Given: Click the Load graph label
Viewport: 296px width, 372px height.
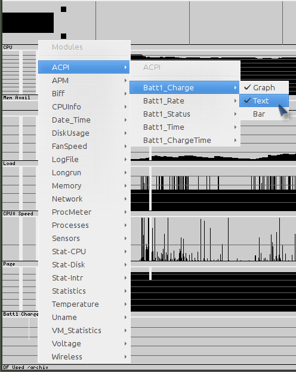Looking at the screenshot, I should coord(9,163).
